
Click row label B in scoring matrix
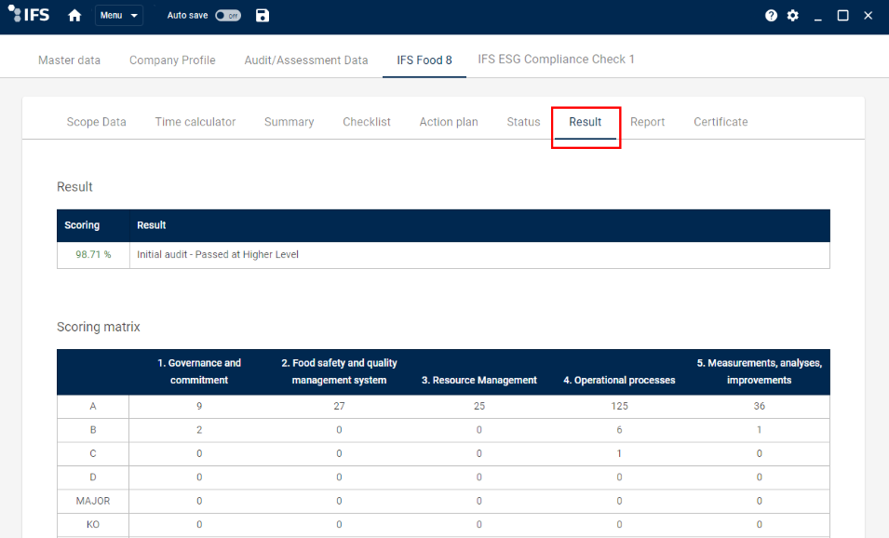pyautogui.click(x=93, y=430)
